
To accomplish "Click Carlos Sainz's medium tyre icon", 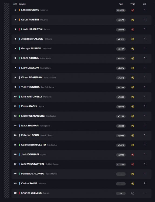I will 133,184.
